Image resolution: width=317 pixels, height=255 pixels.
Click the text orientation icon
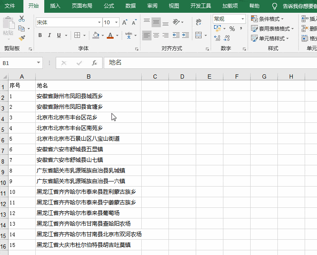pos(176,22)
